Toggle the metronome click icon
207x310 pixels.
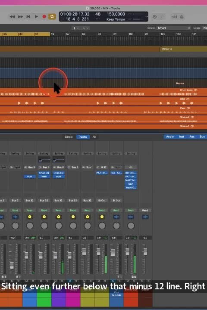(x=182, y=17)
